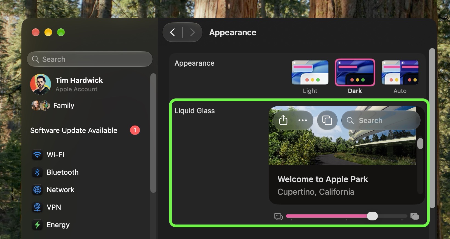Select the Dark appearance option

pyautogui.click(x=355, y=77)
